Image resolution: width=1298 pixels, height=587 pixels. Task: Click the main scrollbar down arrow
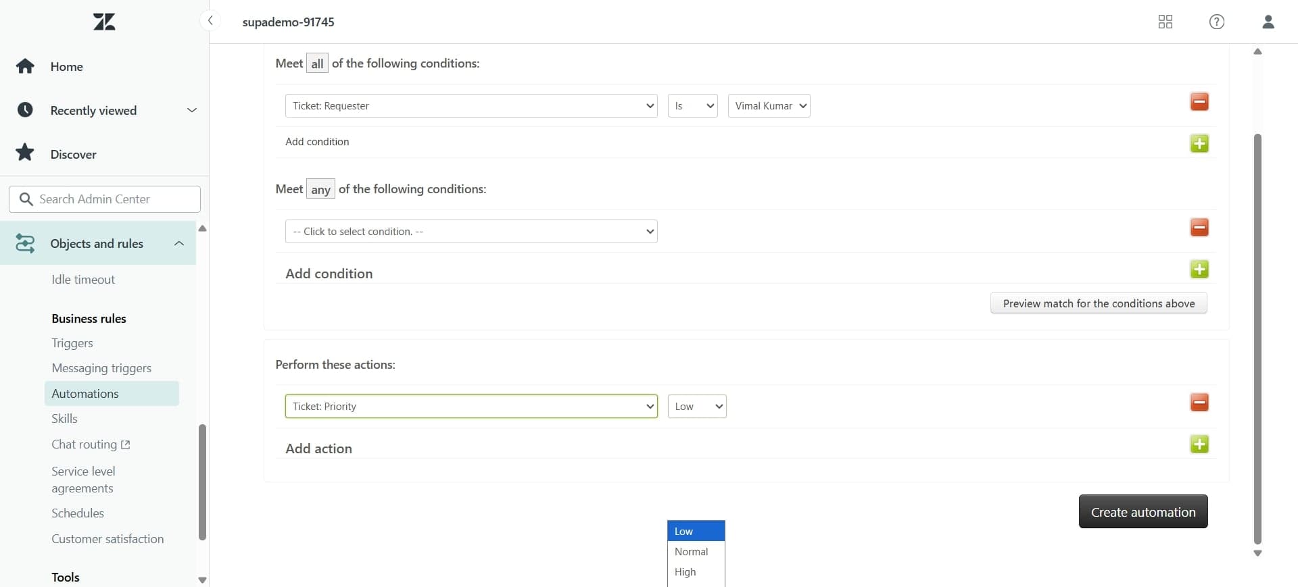(1257, 553)
